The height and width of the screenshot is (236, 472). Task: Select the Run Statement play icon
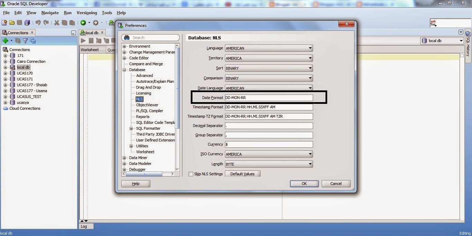point(83,40)
